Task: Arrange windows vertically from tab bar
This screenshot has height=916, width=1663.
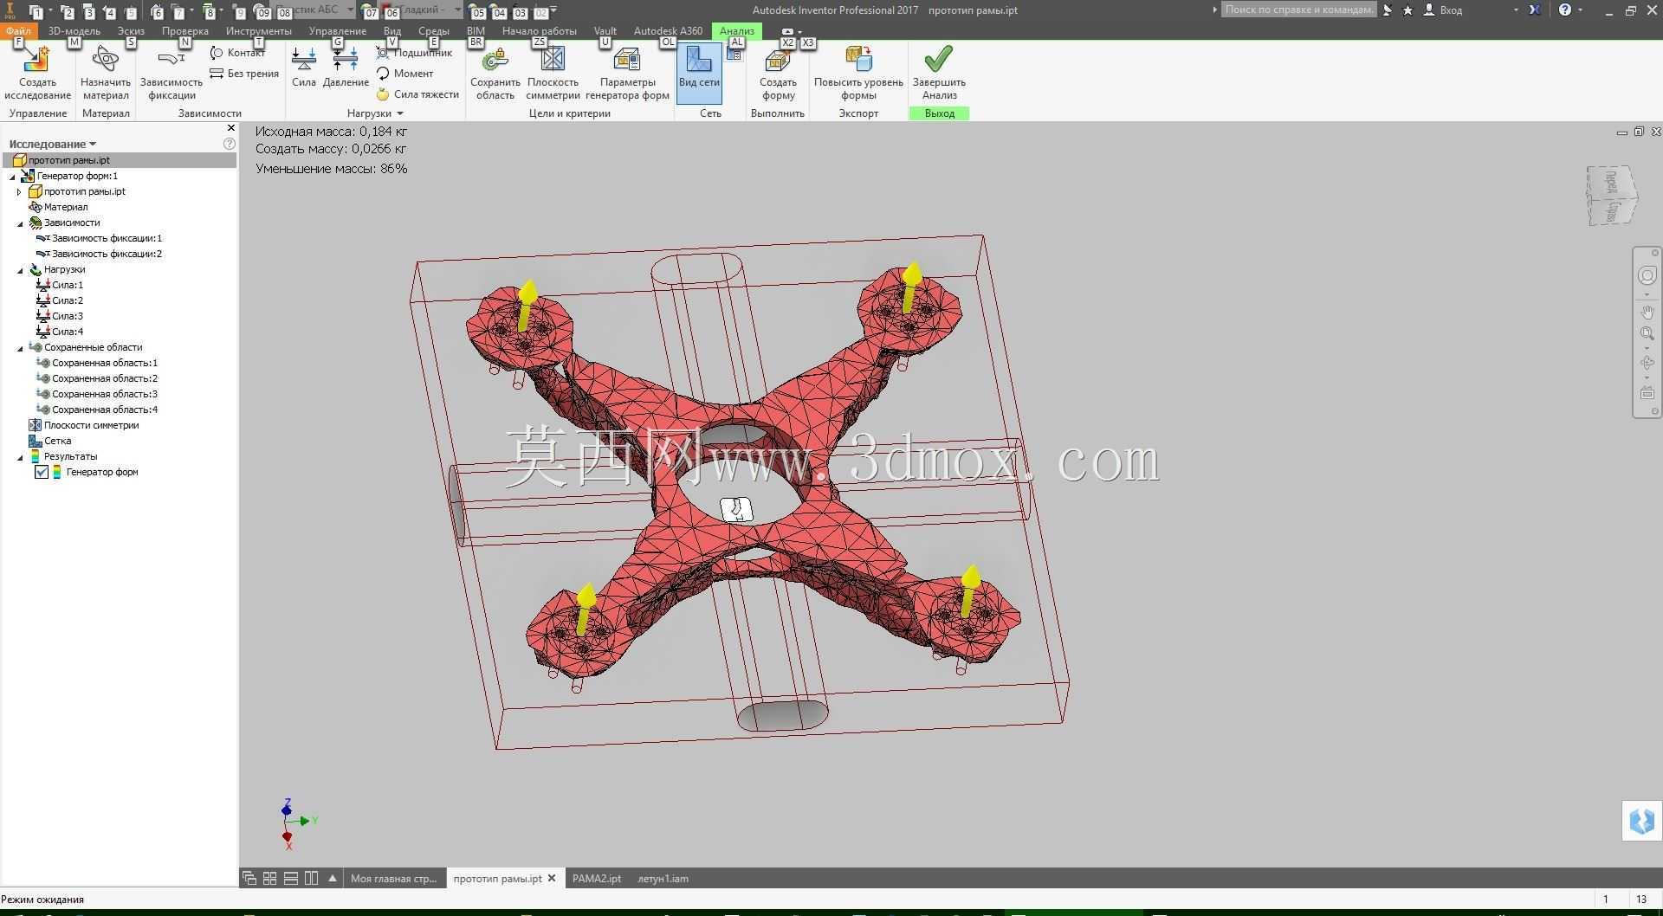Action: [x=312, y=878]
